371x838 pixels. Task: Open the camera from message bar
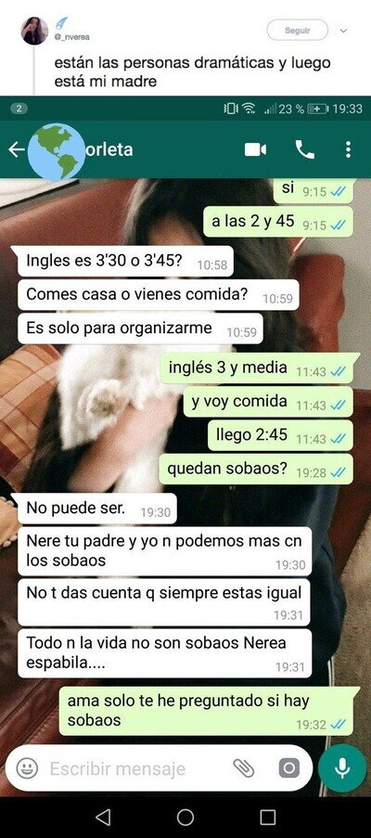point(288,769)
